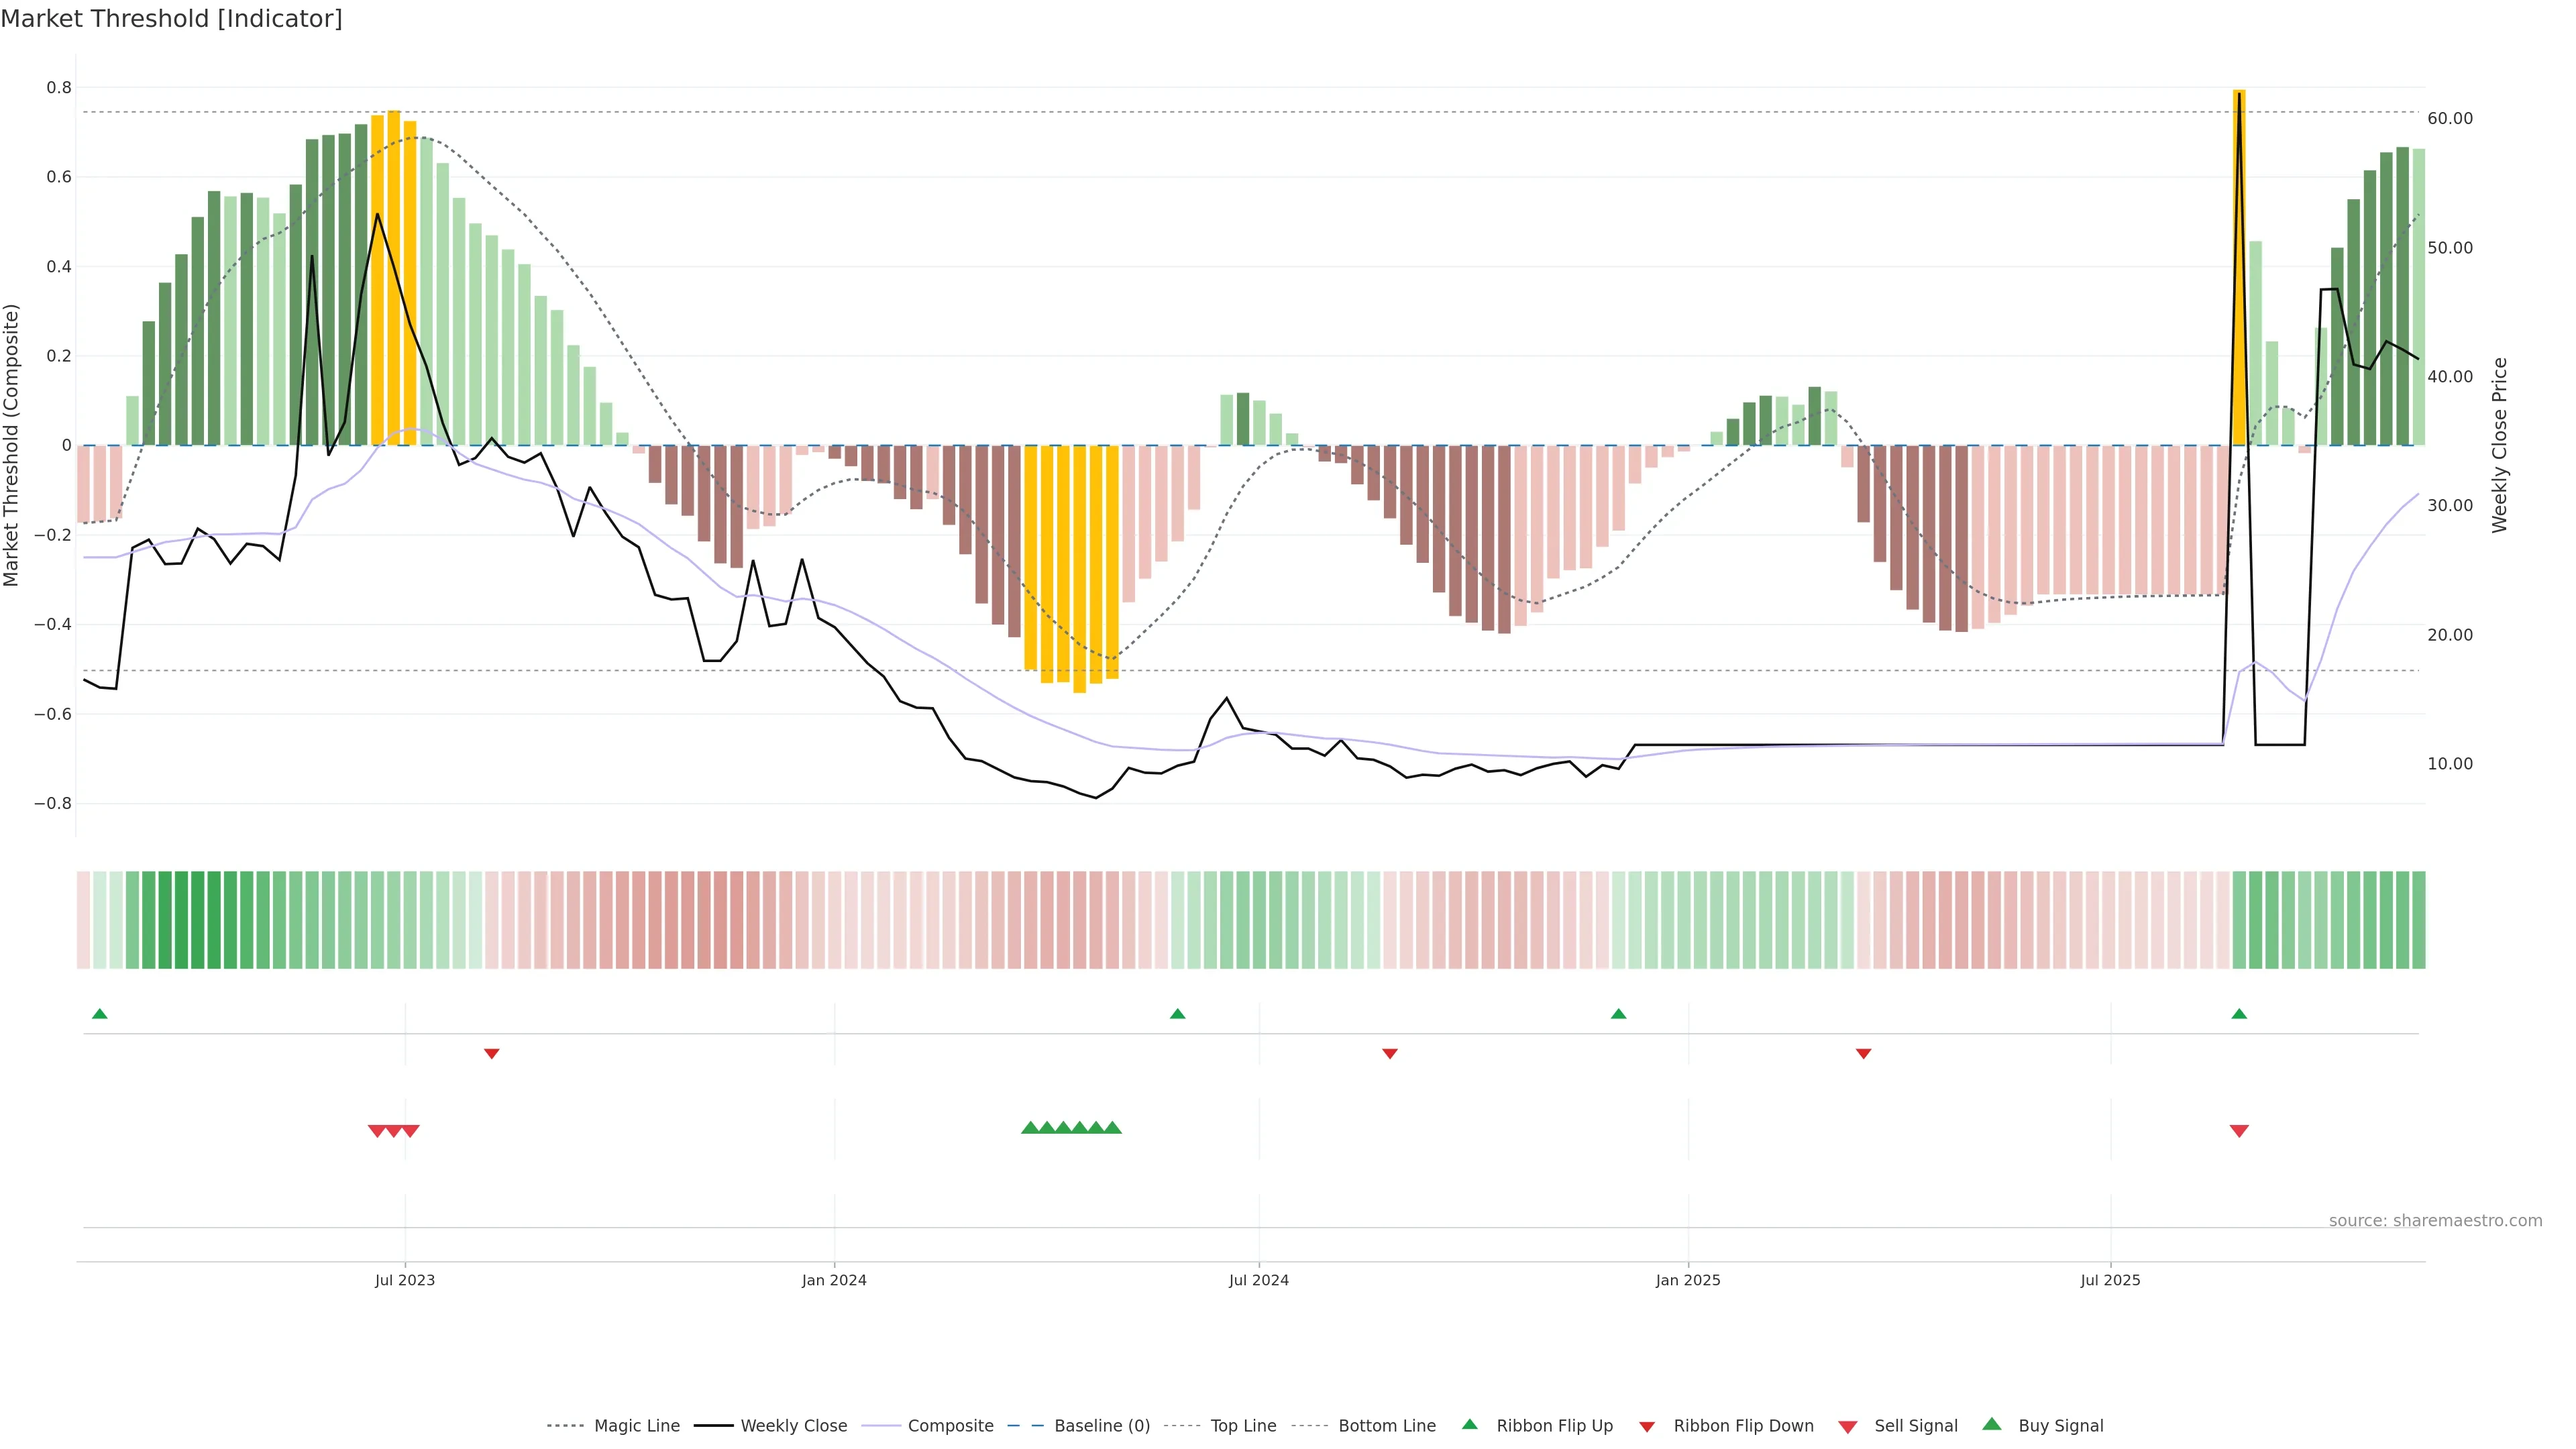Toggle the Magic Line legend entry
The image size is (2576, 1449).
point(636,1426)
